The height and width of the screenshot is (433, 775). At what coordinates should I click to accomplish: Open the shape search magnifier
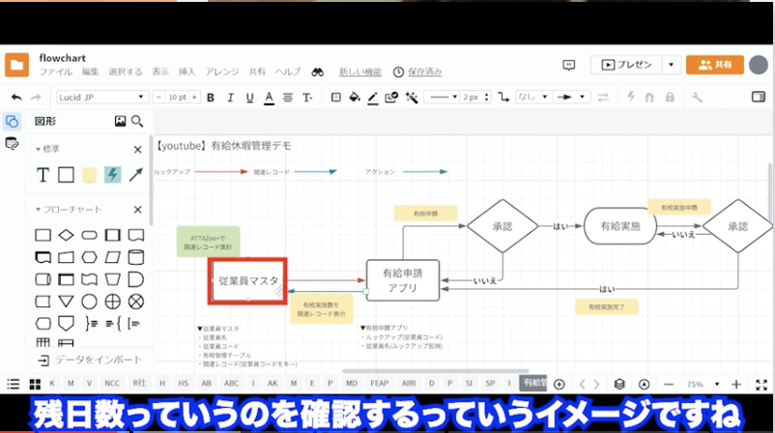(x=137, y=122)
